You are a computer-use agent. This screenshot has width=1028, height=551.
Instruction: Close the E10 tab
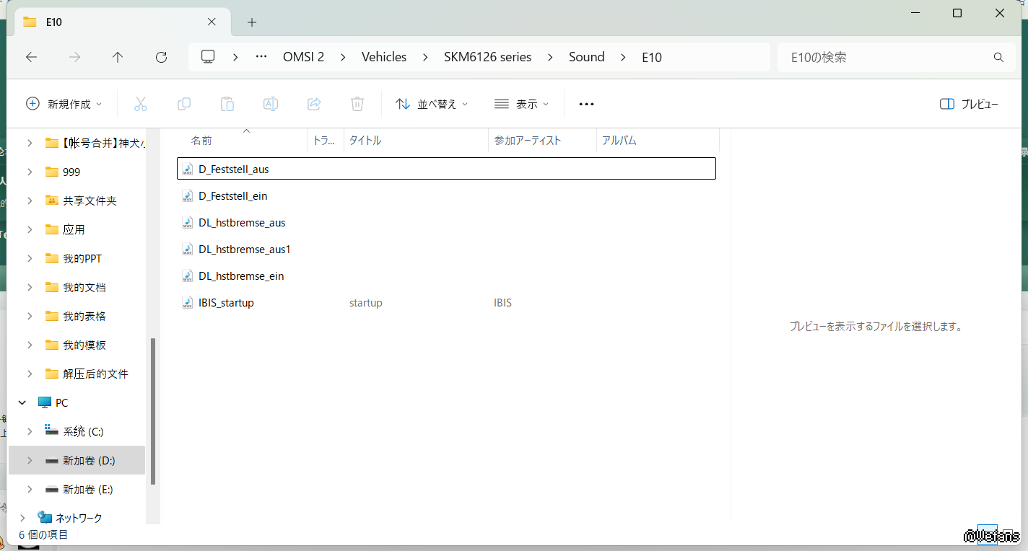click(212, 22)
